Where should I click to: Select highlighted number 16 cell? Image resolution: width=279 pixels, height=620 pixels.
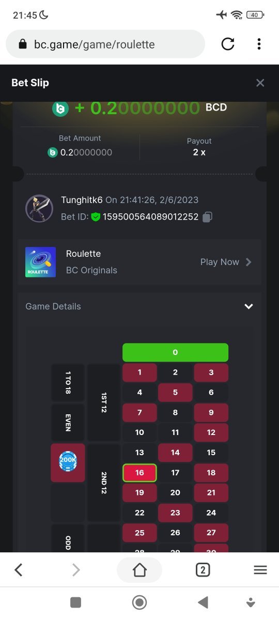[139, 473]
